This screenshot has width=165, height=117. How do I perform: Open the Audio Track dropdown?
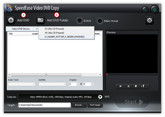point(22,84)
